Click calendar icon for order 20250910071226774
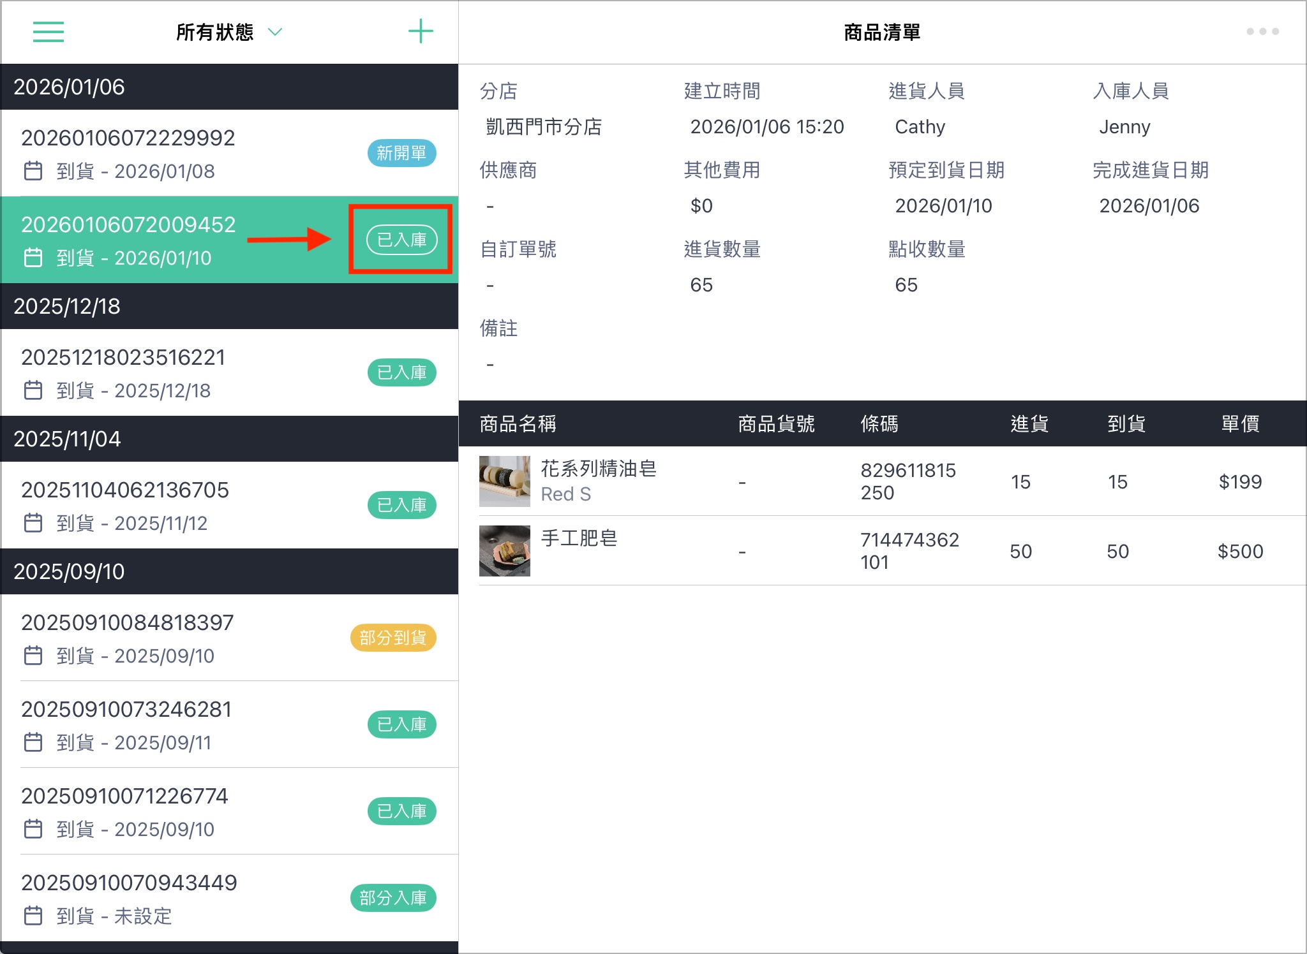The width and height of the screenshot is (1307, 954). (33, 829)
